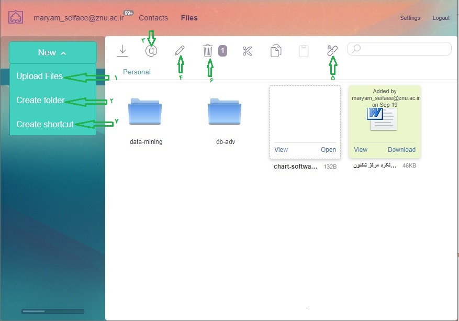
Task: Collapse the New dropdown menu
Action: click(53, 52)
